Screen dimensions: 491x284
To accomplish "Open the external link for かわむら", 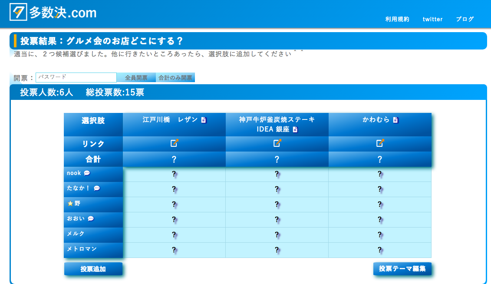I will (380, 143).
